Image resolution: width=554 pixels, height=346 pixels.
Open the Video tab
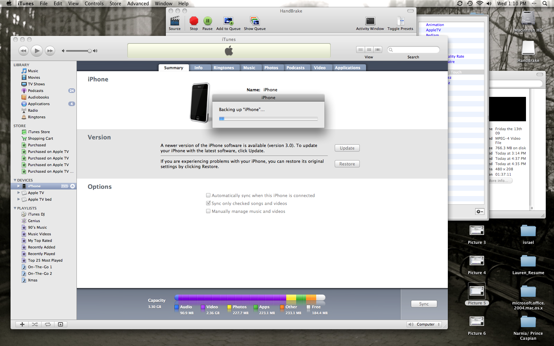(x=320, y=68)
